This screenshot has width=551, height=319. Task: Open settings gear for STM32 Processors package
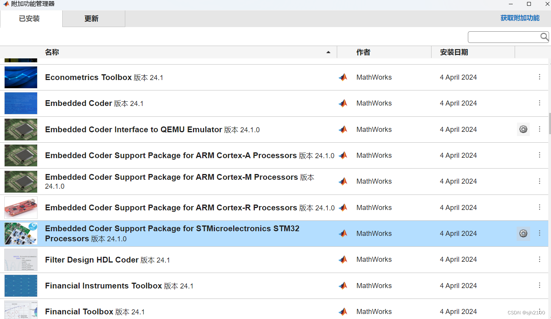tap(523, 234)
